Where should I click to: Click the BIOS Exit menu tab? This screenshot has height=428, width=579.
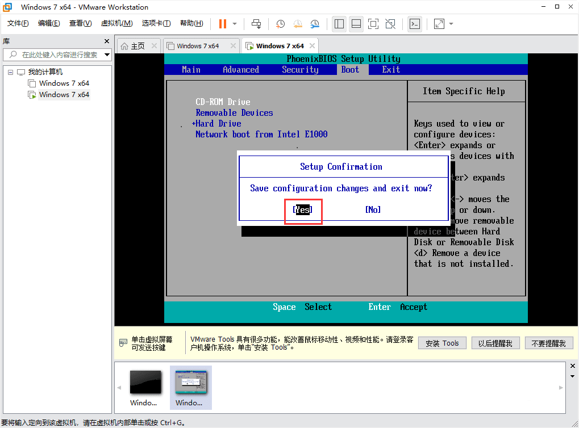click(x=391, y=70)
